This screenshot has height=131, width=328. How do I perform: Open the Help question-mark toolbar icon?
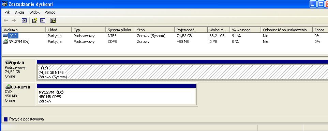coord(35,20)
